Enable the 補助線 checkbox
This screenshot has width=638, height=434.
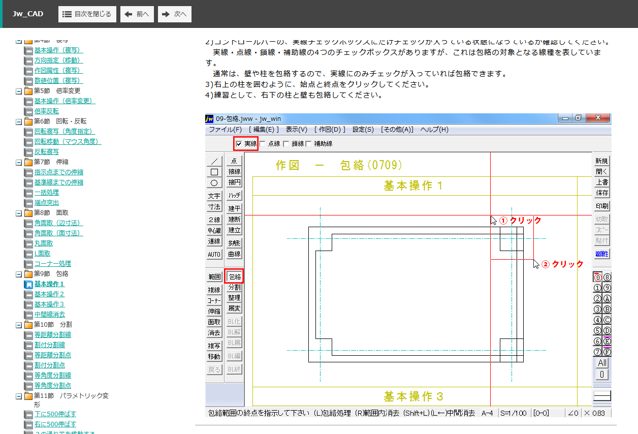pos(308,144)
